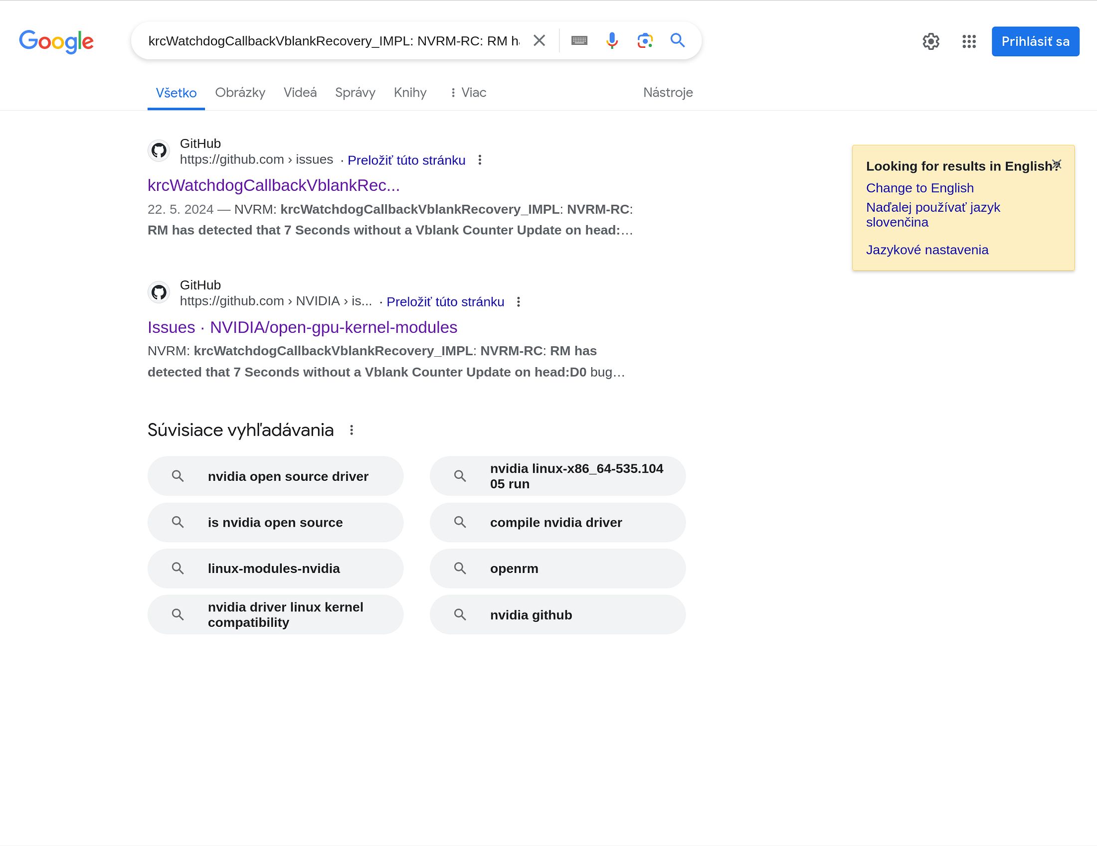Search by image with Lens icon
The height and width of the screenshot is (846, 1097).
coord(644,41)
